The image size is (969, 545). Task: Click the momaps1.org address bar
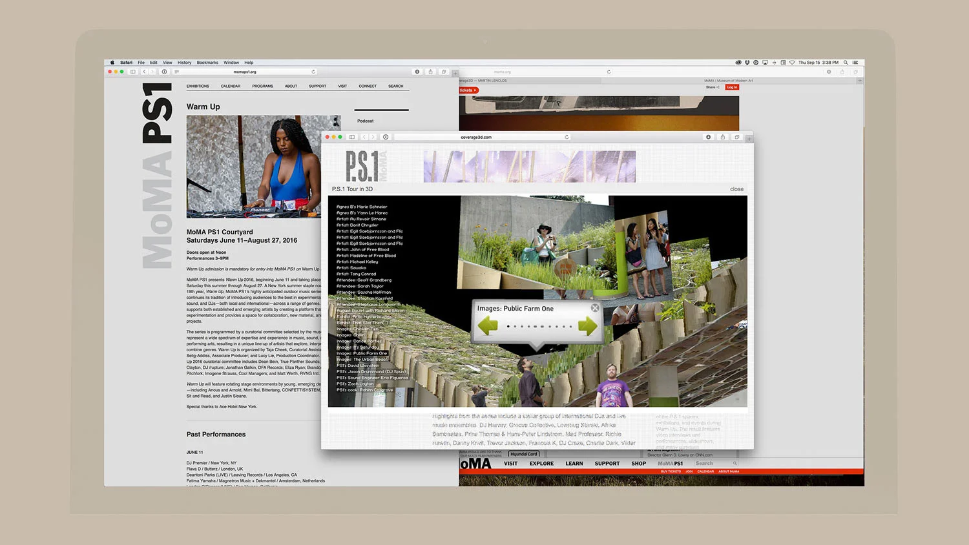tap(245, 72)
